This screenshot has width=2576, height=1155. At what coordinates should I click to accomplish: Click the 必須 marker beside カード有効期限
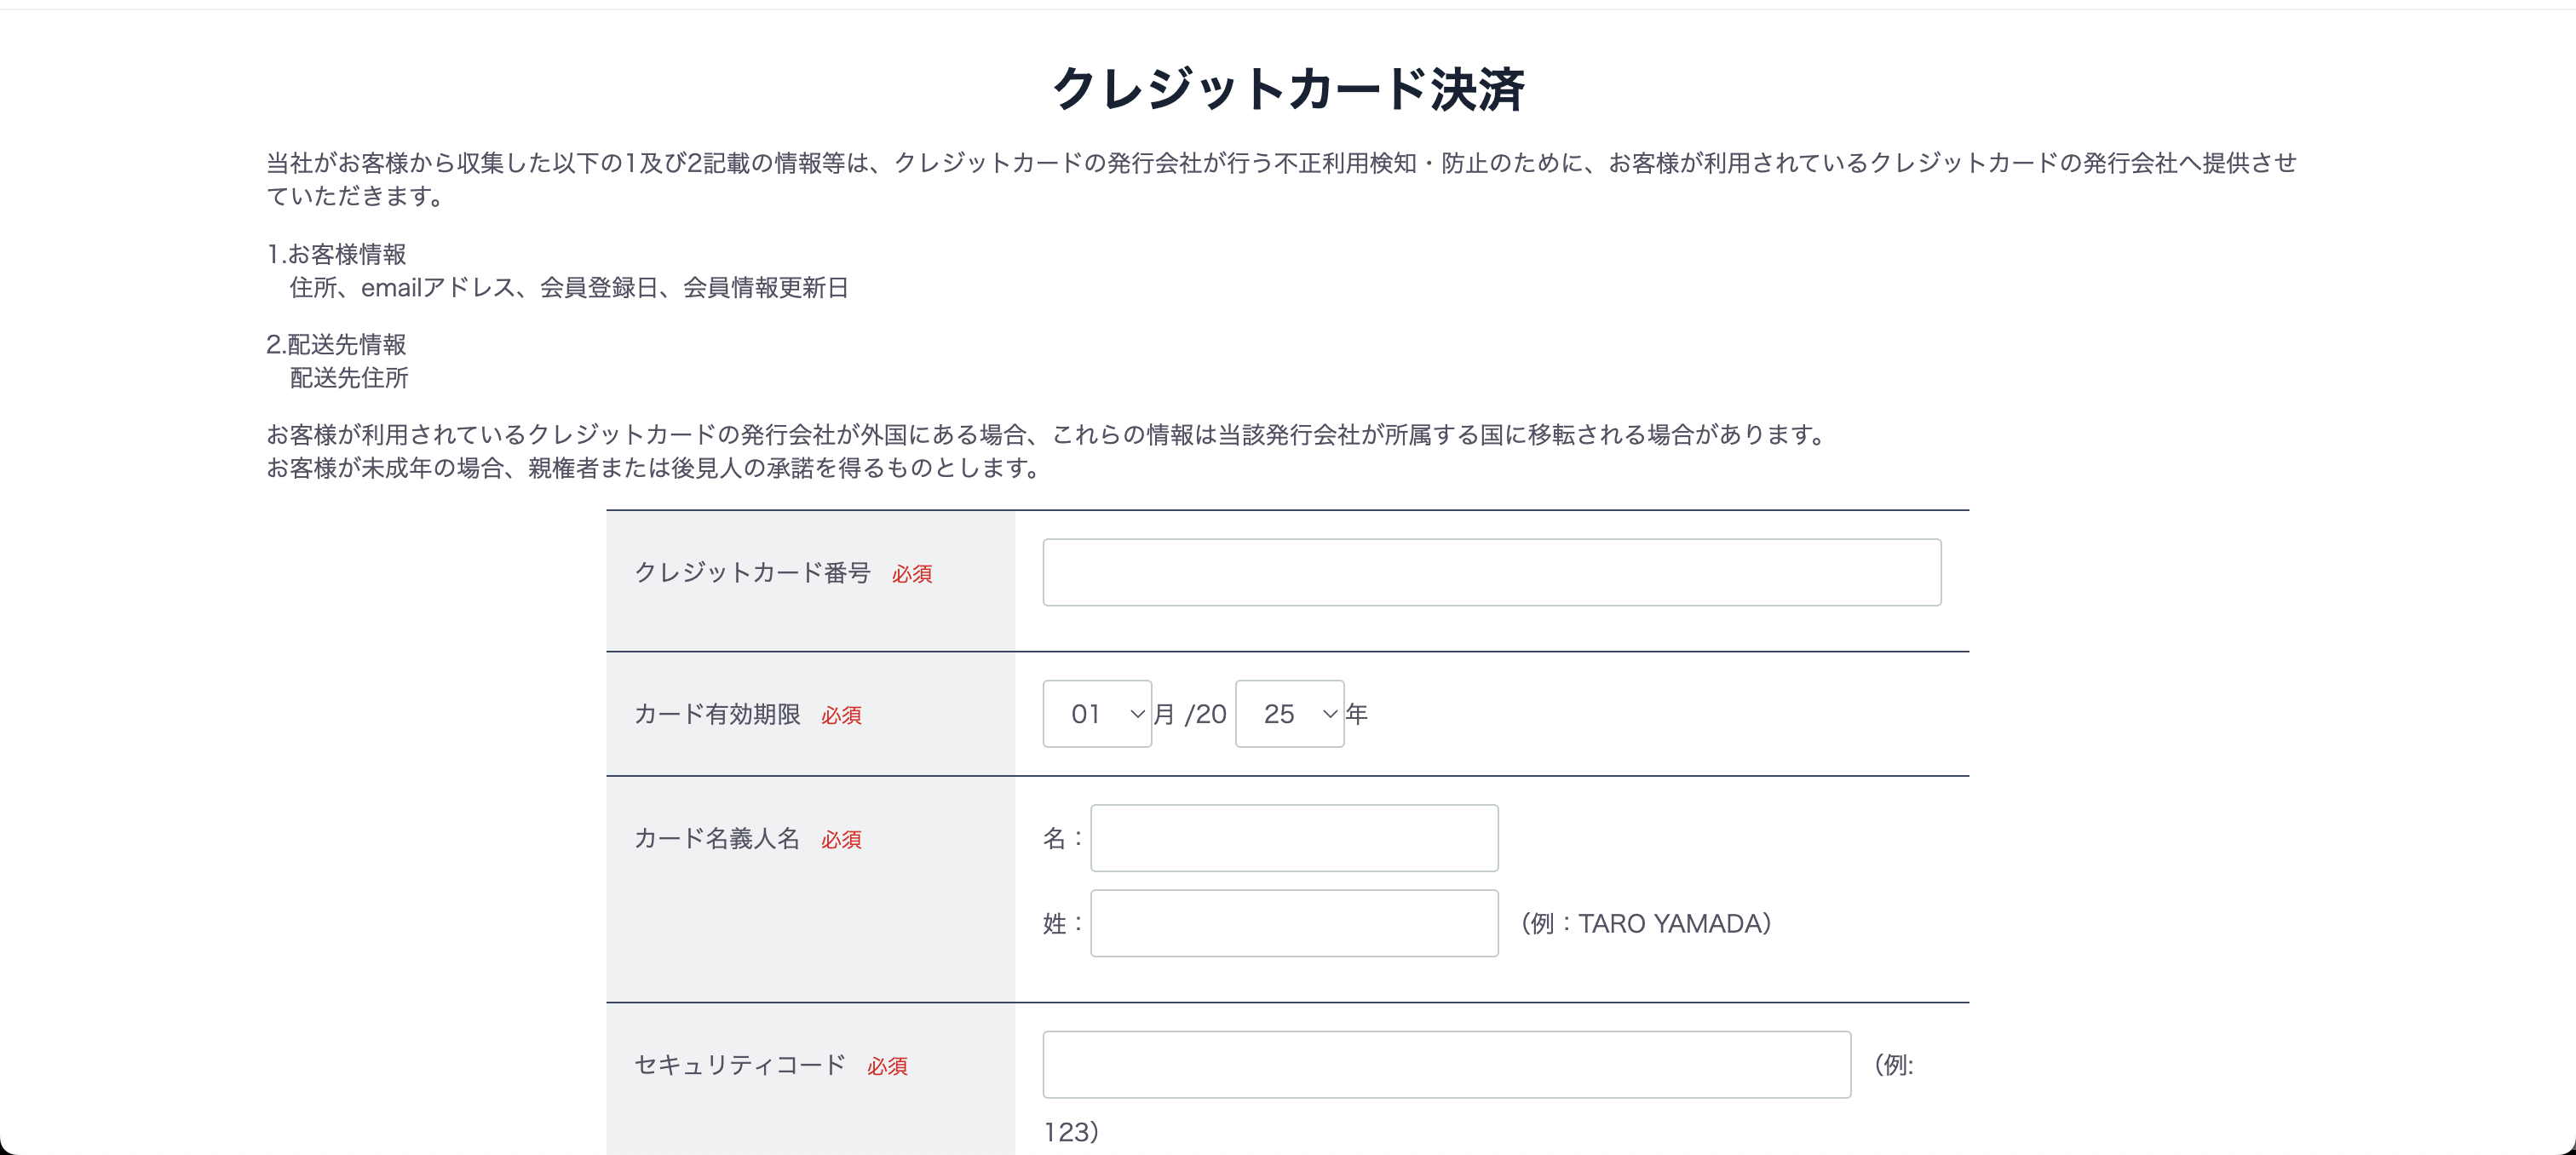(841, 716)
